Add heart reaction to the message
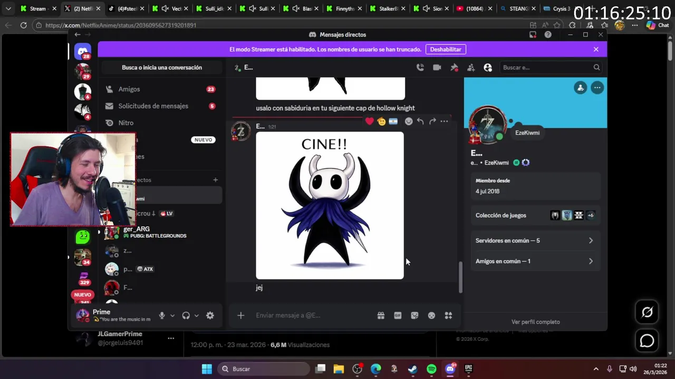675x379 pixels. [x=369, y=121]
